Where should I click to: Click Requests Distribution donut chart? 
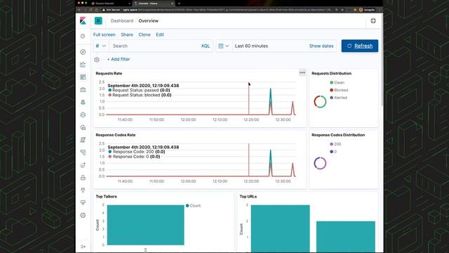pos(320,101)
